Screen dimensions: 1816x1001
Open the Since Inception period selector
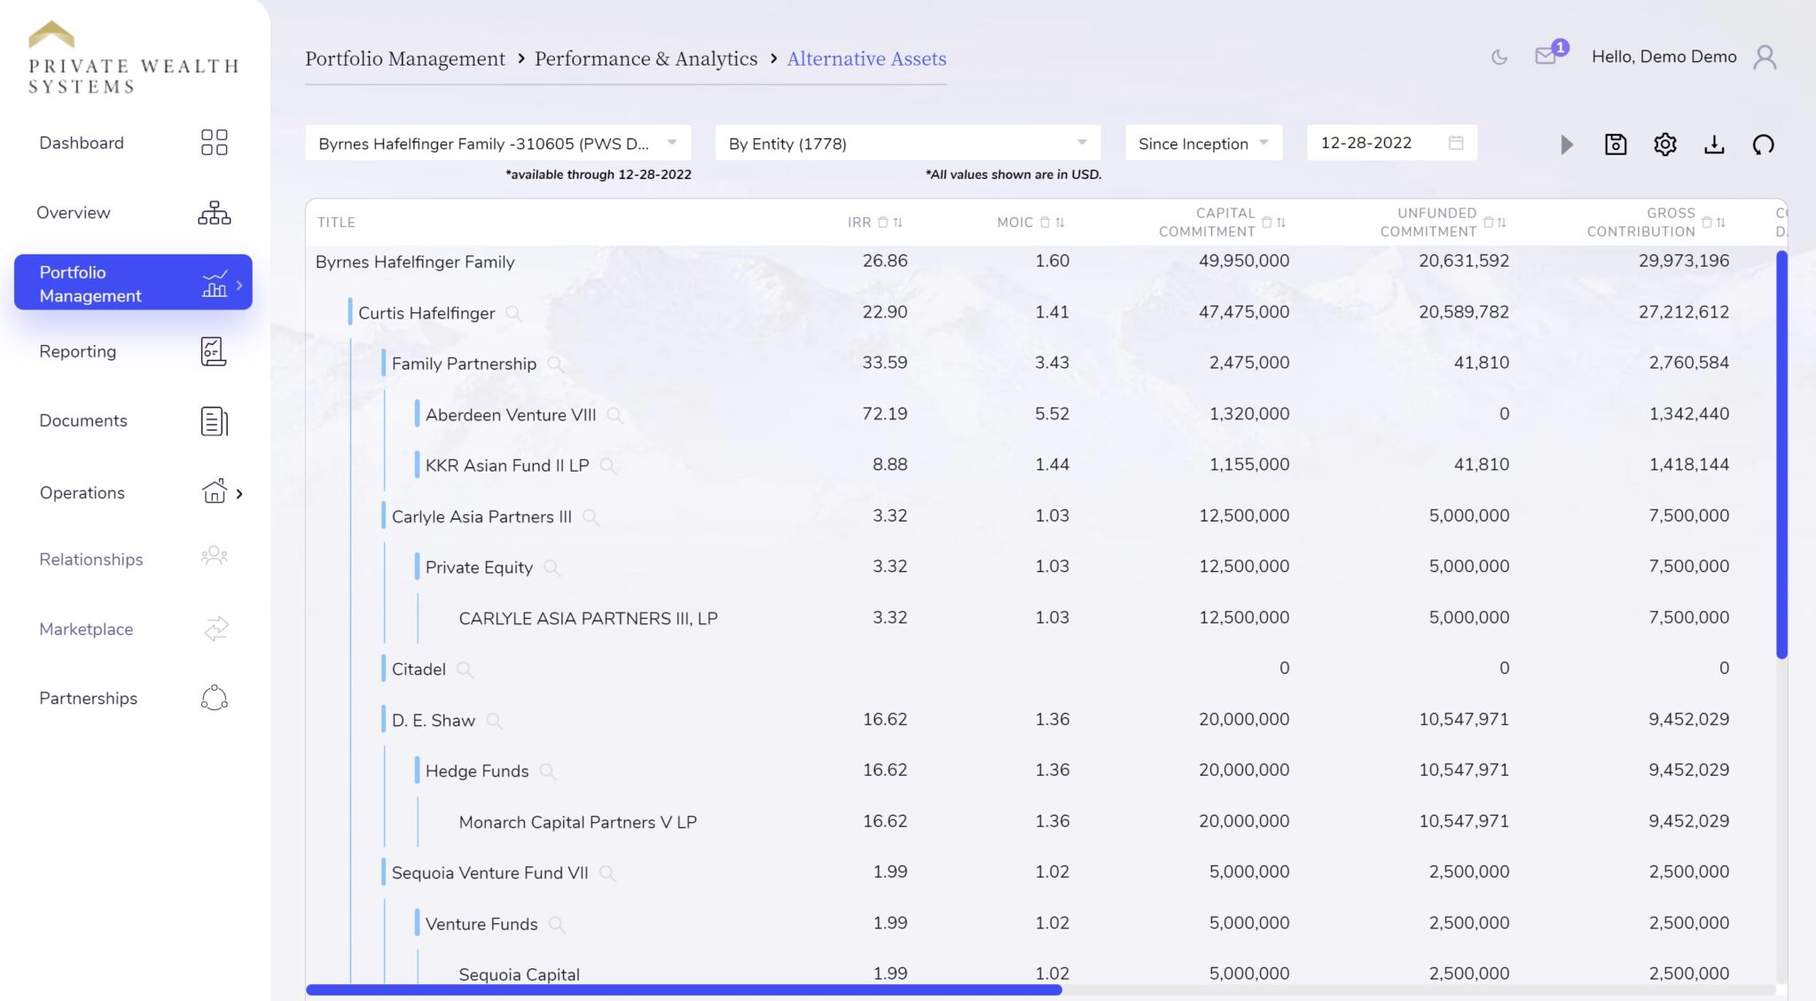tap(1202, 142)
